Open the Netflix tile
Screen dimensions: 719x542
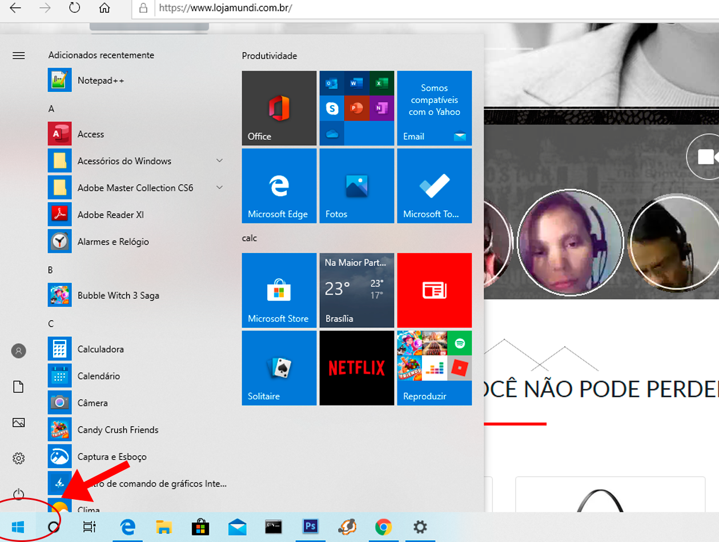[356, 368]
